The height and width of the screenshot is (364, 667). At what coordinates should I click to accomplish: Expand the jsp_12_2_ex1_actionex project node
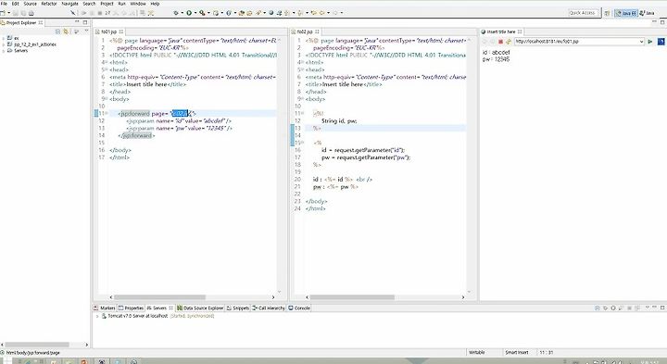(4, 44)
